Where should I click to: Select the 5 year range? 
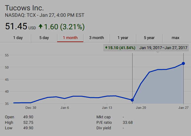pyautogui.click(x=149, y=38)
